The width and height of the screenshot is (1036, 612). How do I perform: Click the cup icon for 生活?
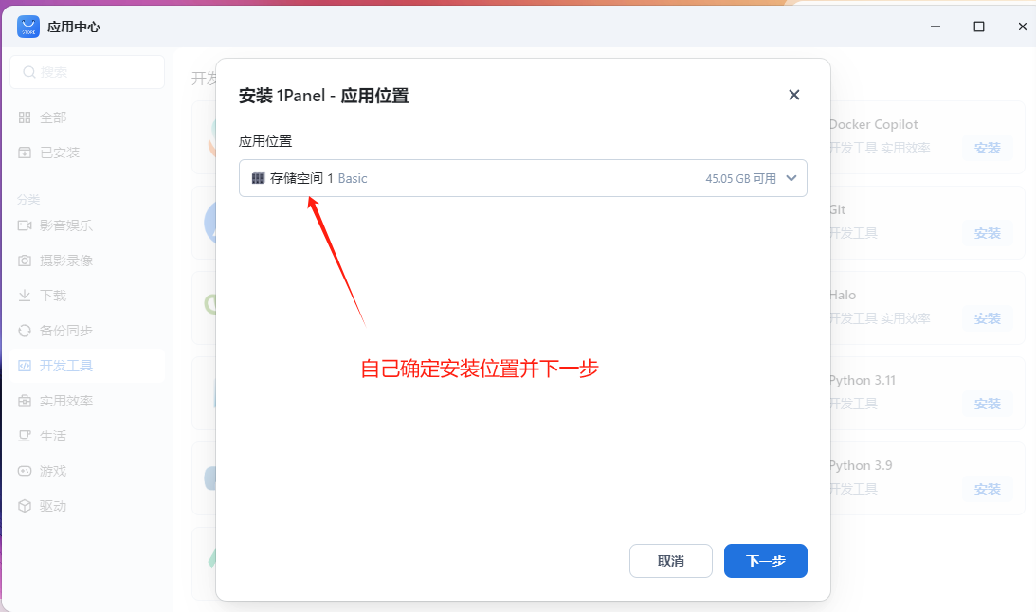coord(25,436)
